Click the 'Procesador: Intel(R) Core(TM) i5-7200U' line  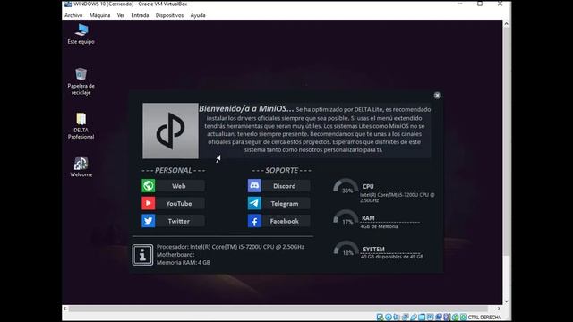(230, 247)
